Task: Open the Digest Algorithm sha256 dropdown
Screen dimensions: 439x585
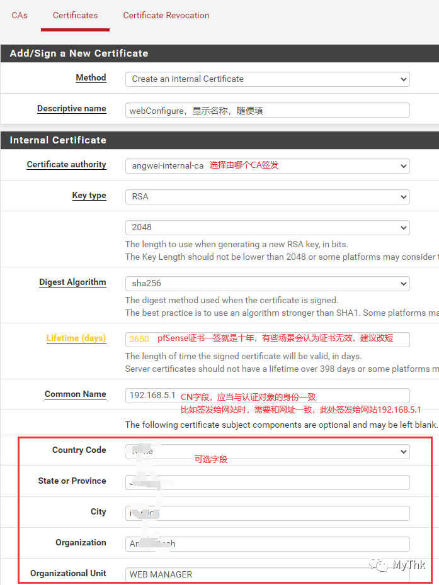Action: [268, 284]
